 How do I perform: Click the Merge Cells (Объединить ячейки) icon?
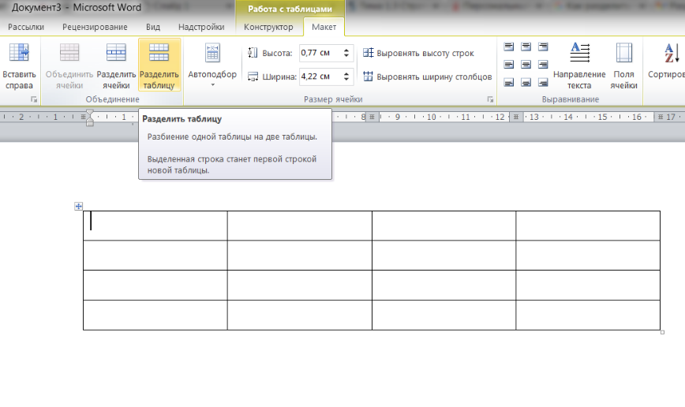(x=69, y=52)
